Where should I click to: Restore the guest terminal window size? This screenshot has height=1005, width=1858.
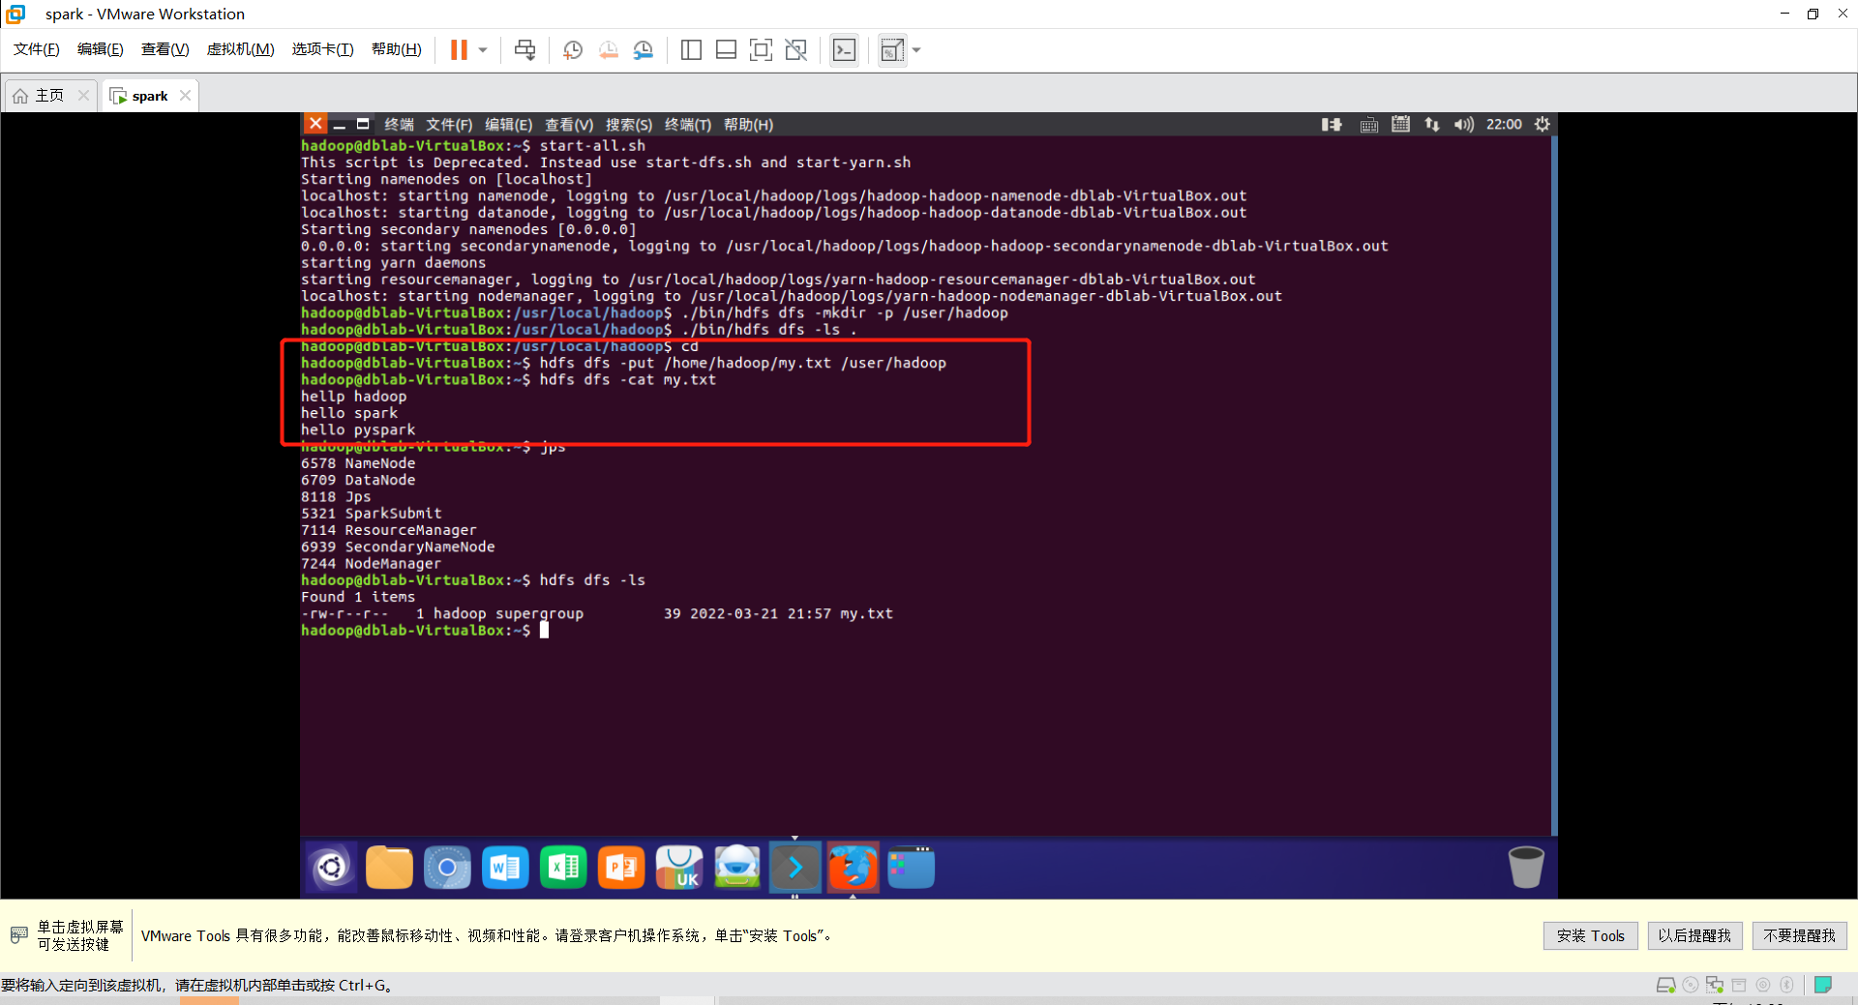[363, 124]
